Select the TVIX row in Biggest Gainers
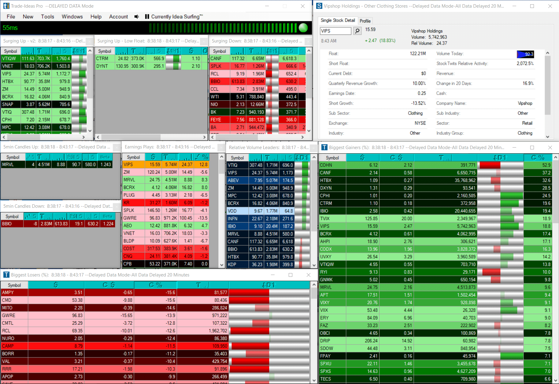Viewport: 559px width, 384px height. [435, 218]
